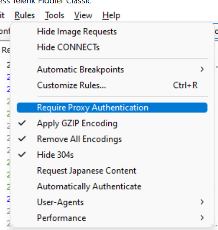Uncheck Remove All Encodings

pos(112,139)
